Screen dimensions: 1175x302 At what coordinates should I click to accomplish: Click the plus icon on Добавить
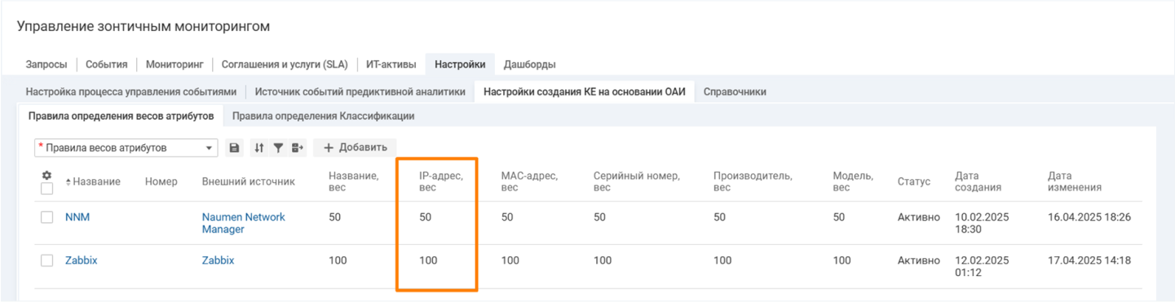(329, 148)
